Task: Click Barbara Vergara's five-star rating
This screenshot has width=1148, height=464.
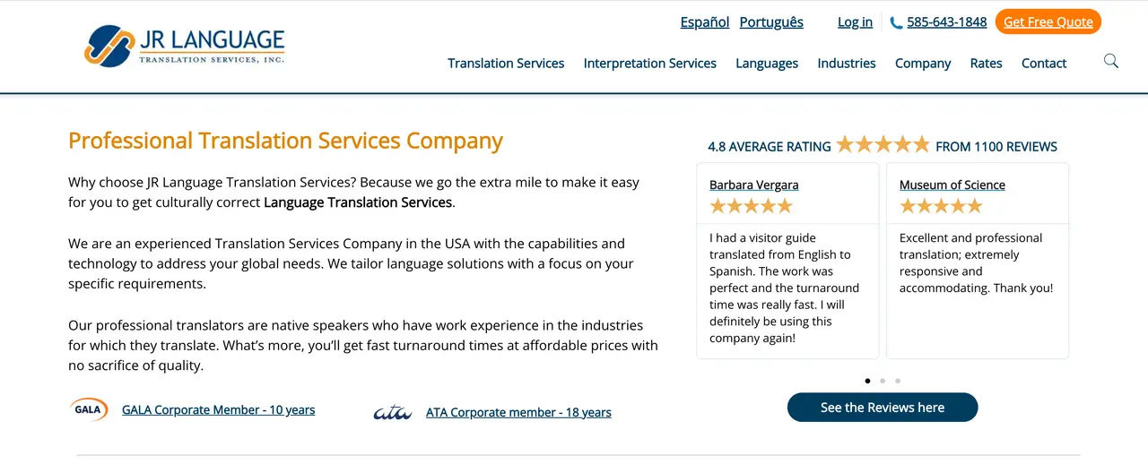Action: click(x=751, y=206)
